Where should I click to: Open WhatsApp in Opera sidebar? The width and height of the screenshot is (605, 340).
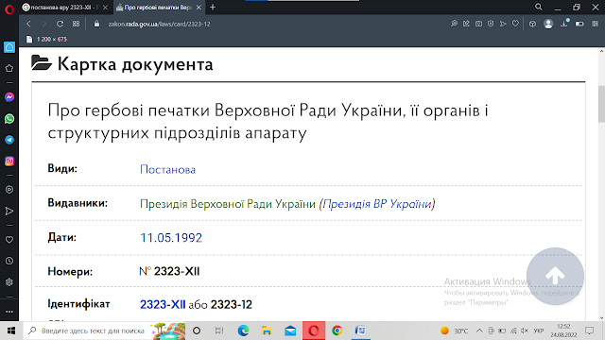(9, 119)
